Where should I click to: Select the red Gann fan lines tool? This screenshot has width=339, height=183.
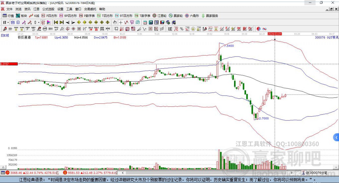[122, 29]
